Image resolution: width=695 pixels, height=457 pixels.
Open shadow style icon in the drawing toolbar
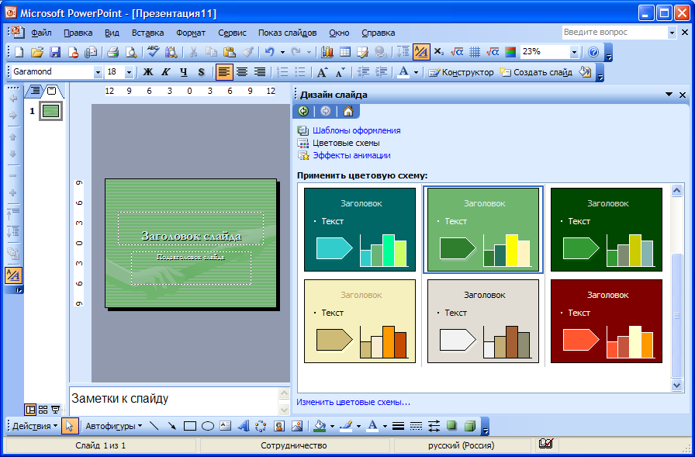tap(451, 426)
